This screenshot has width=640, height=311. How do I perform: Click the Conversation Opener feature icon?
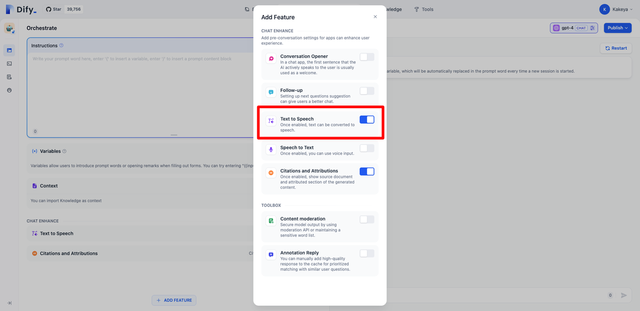coord(271,59)
